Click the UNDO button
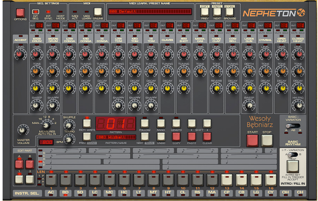 click(161, 137)
